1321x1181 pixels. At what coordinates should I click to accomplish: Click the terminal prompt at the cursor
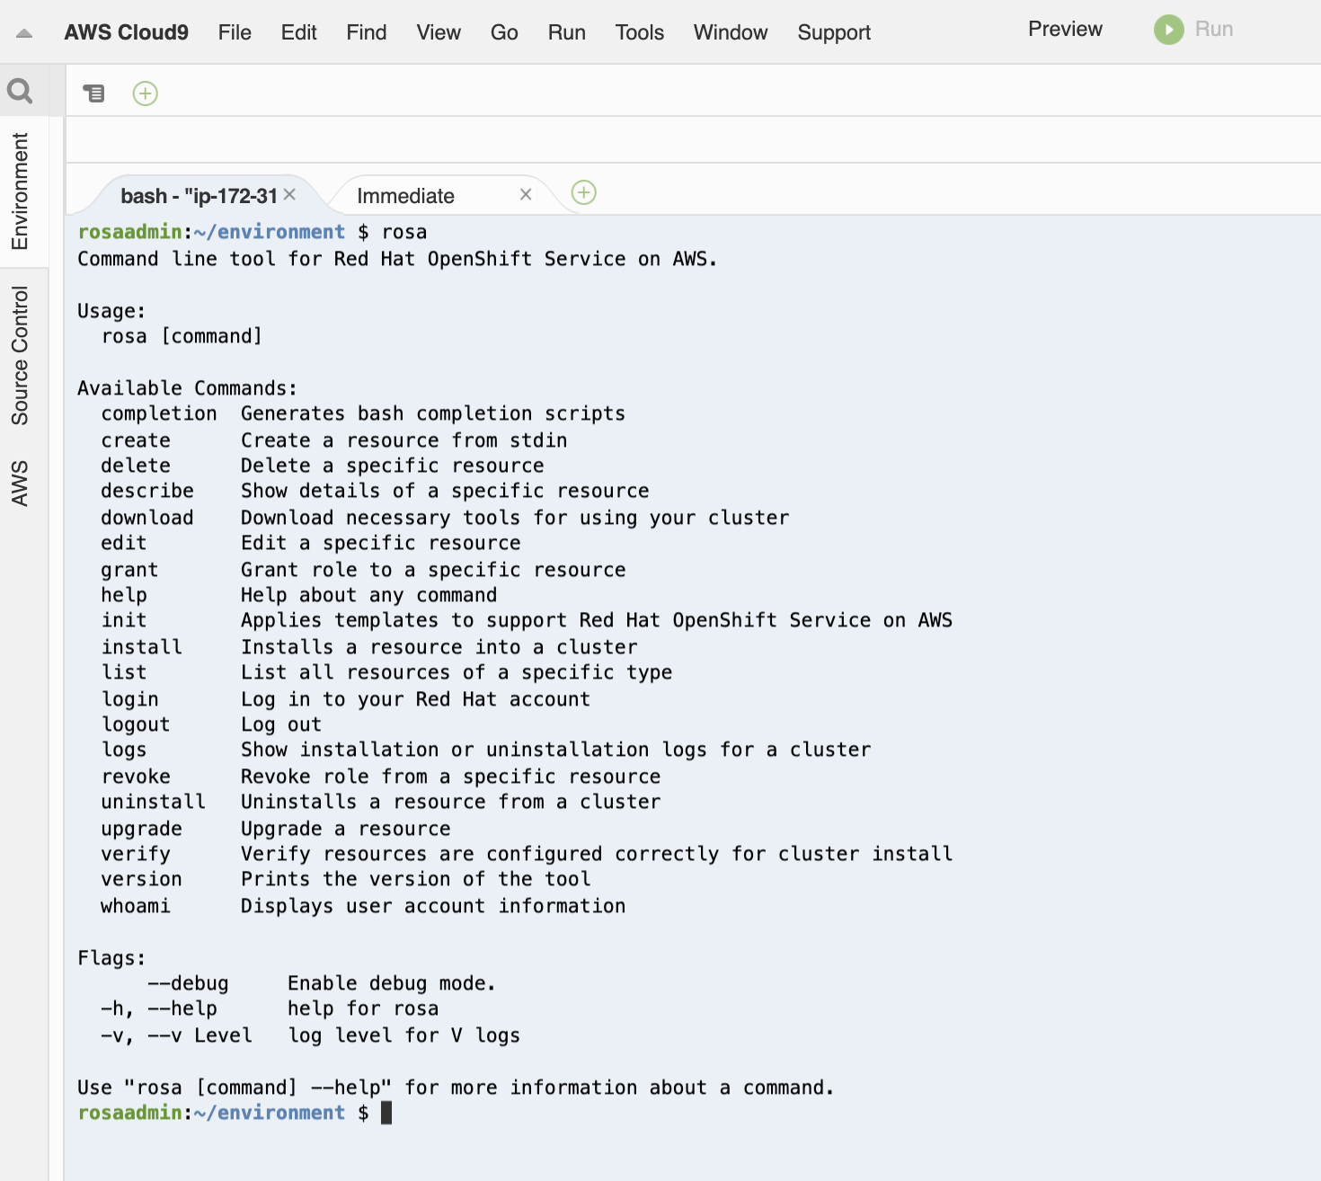[x=386, y=1113]
